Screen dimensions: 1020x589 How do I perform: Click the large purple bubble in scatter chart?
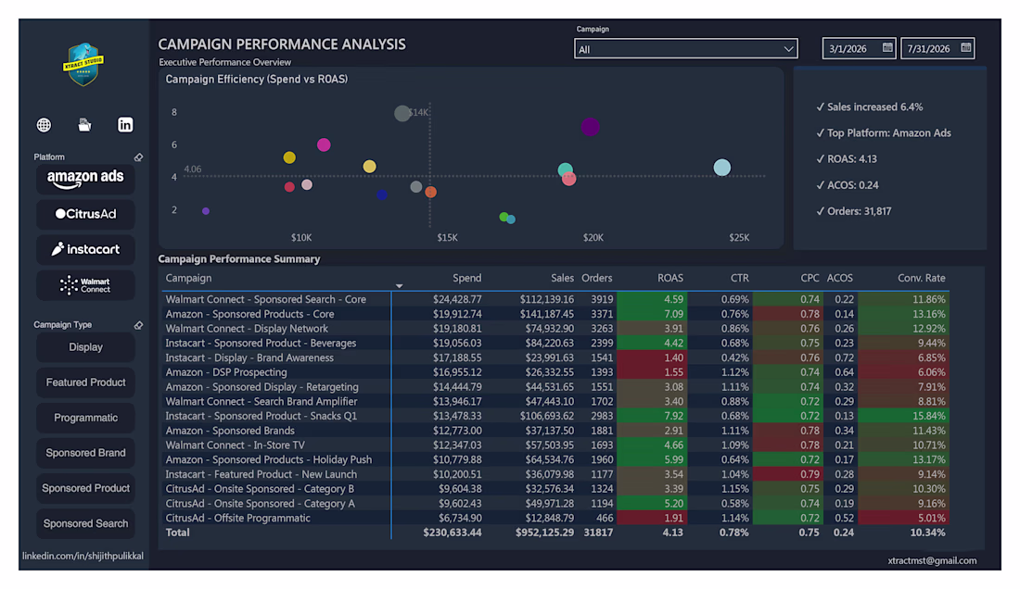coord(590,127)
